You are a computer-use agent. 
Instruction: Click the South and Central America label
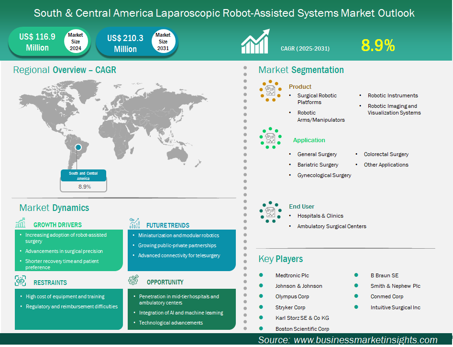pos(83,176)
